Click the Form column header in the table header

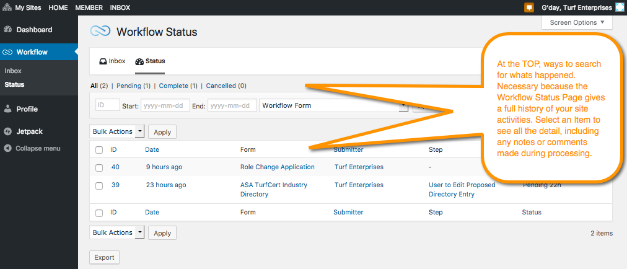[x=248, y=150]
